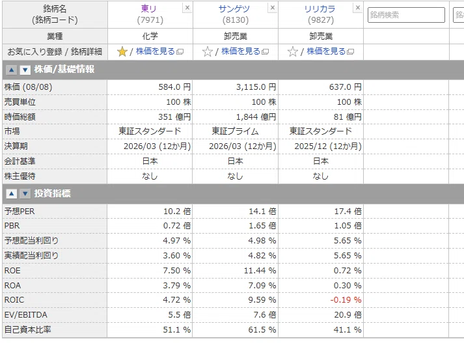Open 株価を見る link for リリカラ
The width and height of the screenshot is (464, 343).
326,51
